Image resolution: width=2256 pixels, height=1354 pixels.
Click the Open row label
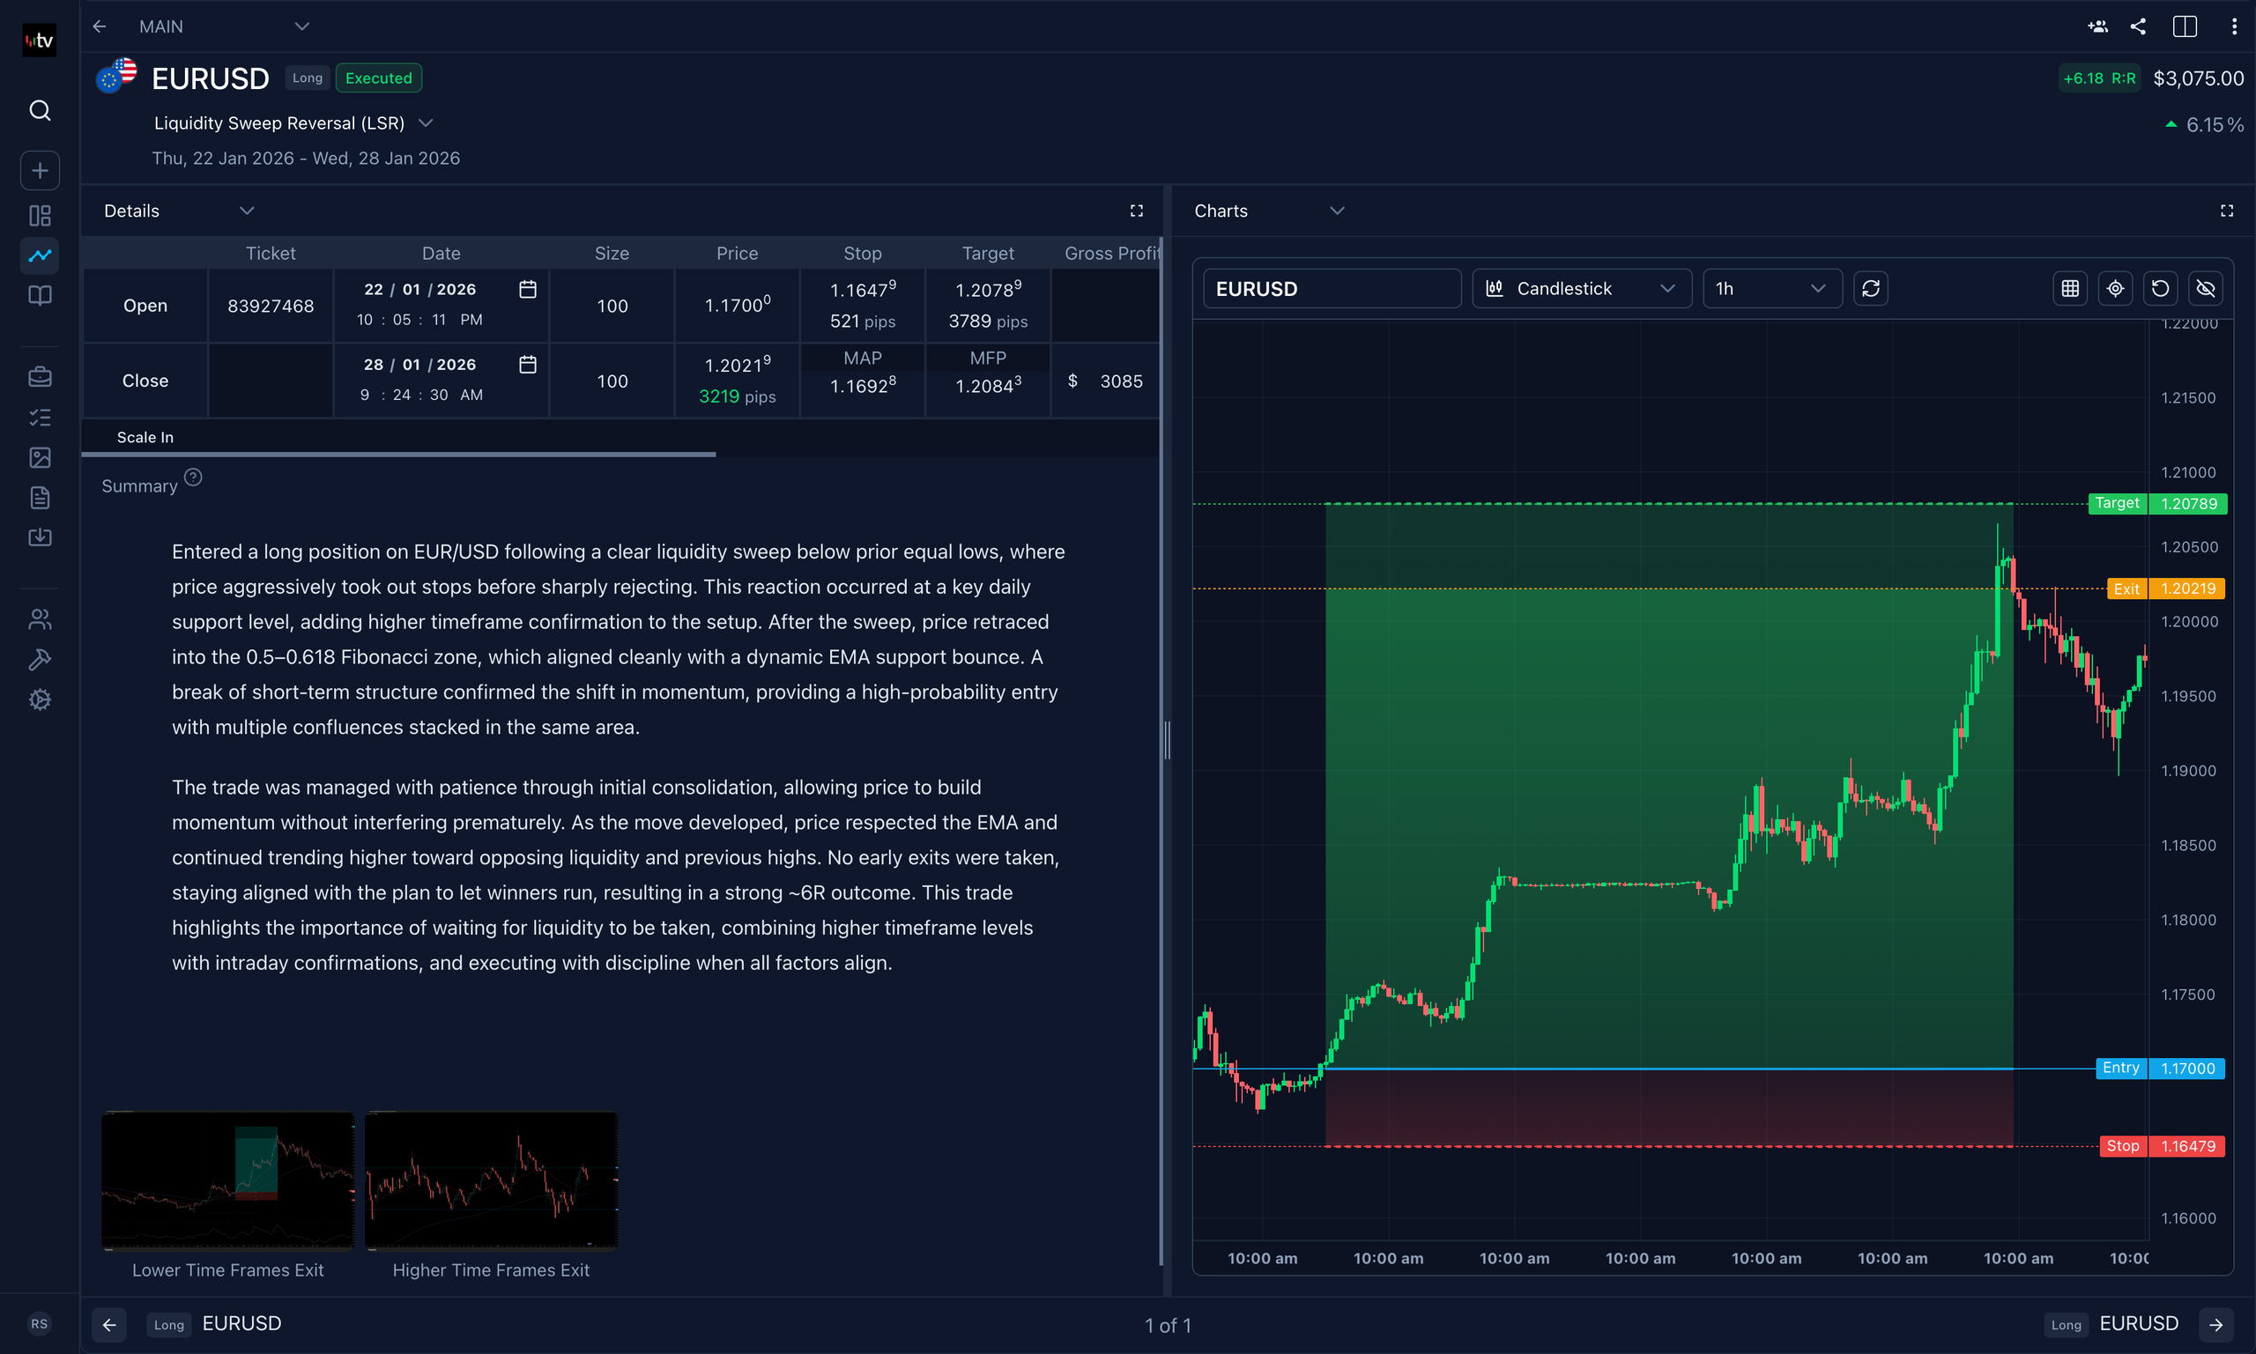point(145,306)
